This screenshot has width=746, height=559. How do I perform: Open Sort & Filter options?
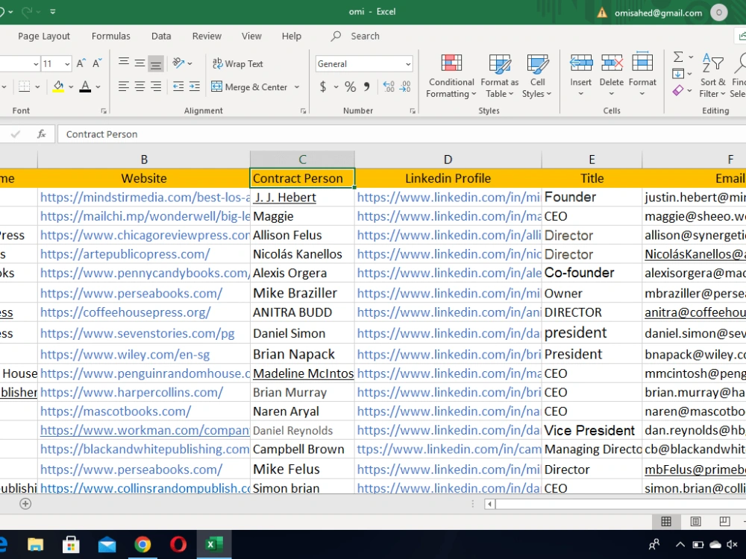pos(712,76)
